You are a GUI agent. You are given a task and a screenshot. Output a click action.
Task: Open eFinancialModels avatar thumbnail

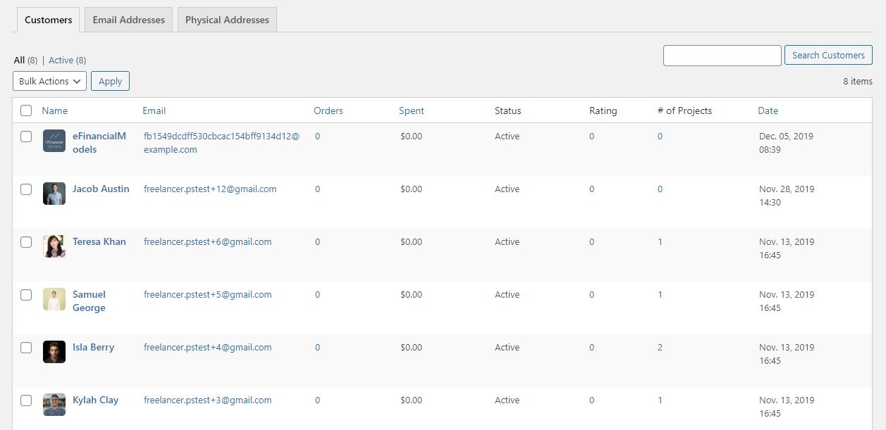[54, 141]
